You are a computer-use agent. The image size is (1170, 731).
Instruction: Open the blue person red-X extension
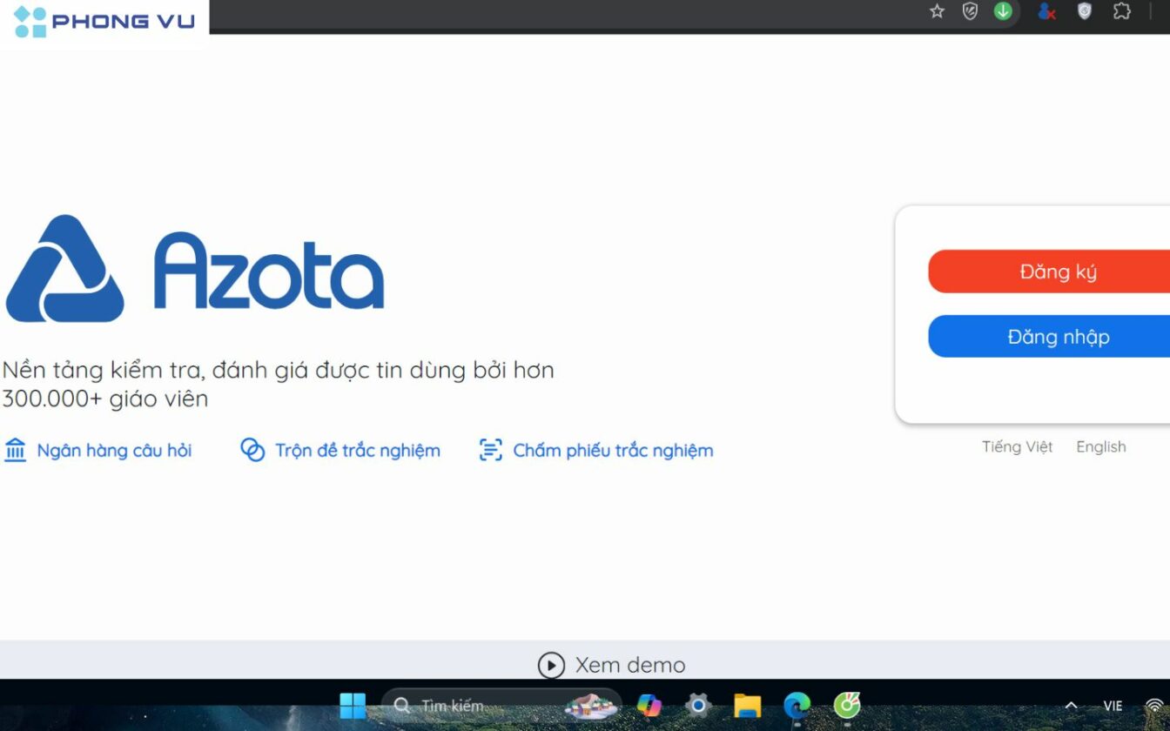coord(1046,11)
